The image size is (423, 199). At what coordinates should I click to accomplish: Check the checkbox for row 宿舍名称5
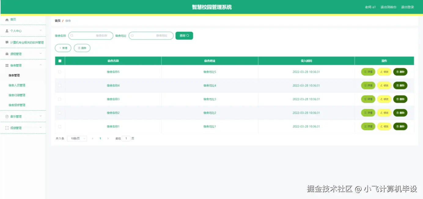click(x=60, y=72)
